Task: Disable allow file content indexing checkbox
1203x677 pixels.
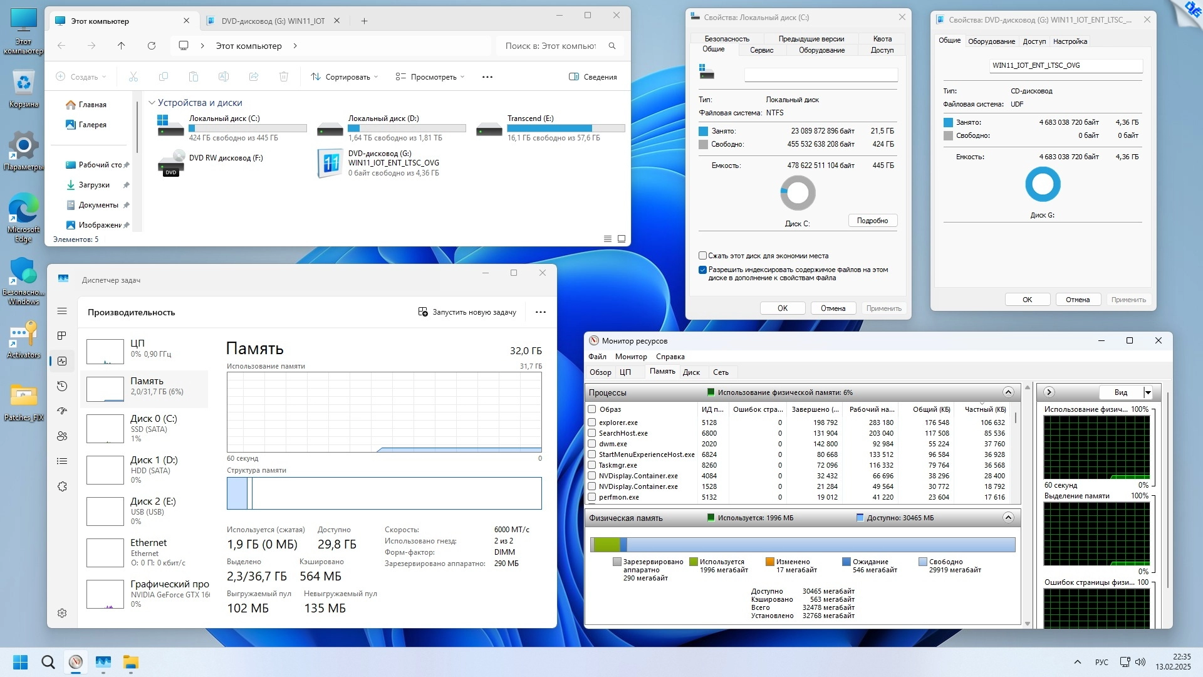Action: (703, 270)
